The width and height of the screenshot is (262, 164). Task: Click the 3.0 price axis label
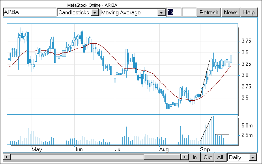coord(245,75)
